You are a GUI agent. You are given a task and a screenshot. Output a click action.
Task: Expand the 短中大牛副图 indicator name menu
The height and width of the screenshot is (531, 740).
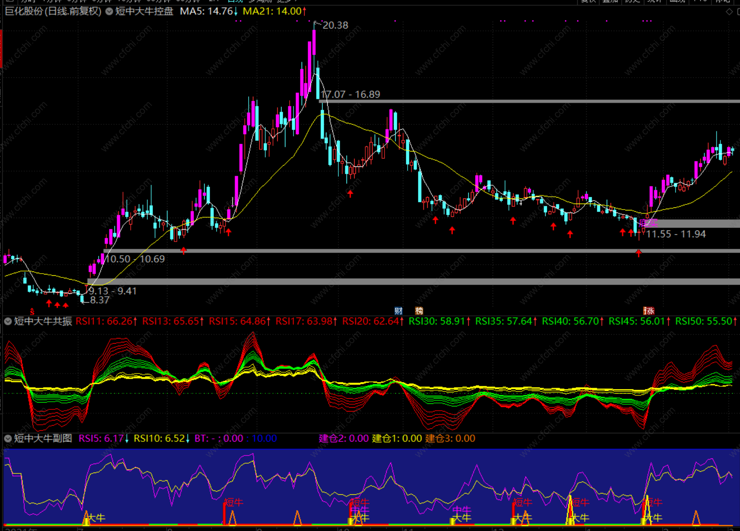point(43,438)
